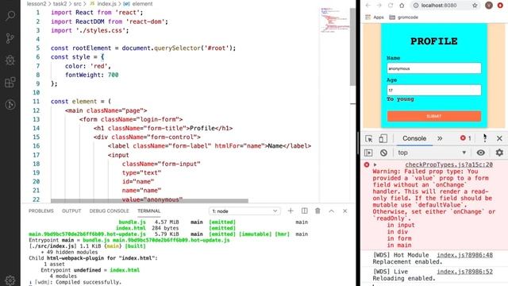Go to browser home page
The width and height of the screenshot is (508, 286).
click(x=402, y=6)
